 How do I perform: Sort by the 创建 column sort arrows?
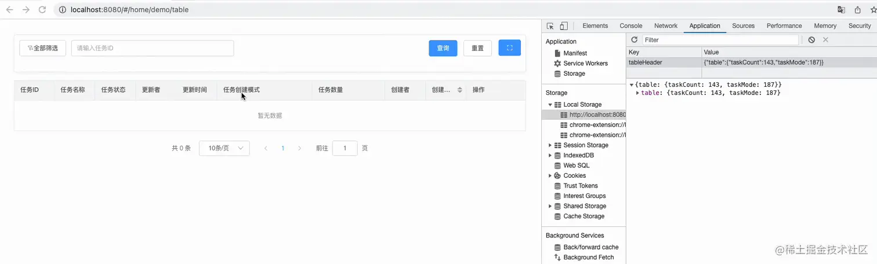pos(460,90)
